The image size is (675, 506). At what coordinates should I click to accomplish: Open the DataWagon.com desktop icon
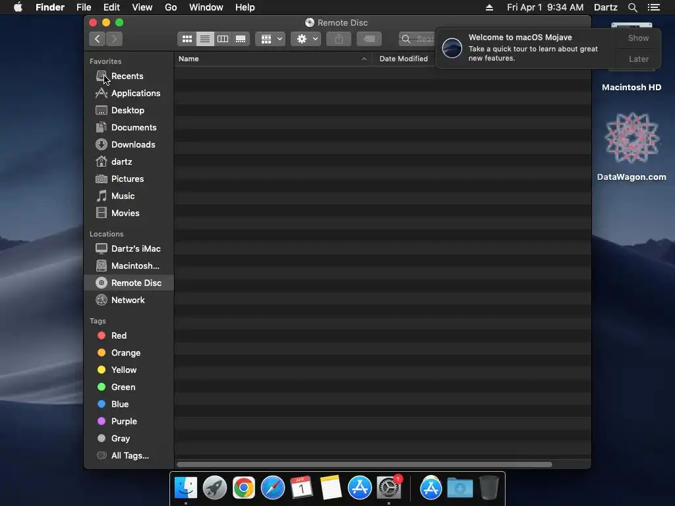click(631, 146)
